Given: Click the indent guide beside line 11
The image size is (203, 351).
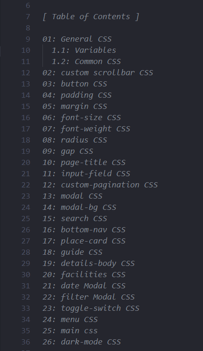Looking at the screenshot, I should click(x=43, y=62).
